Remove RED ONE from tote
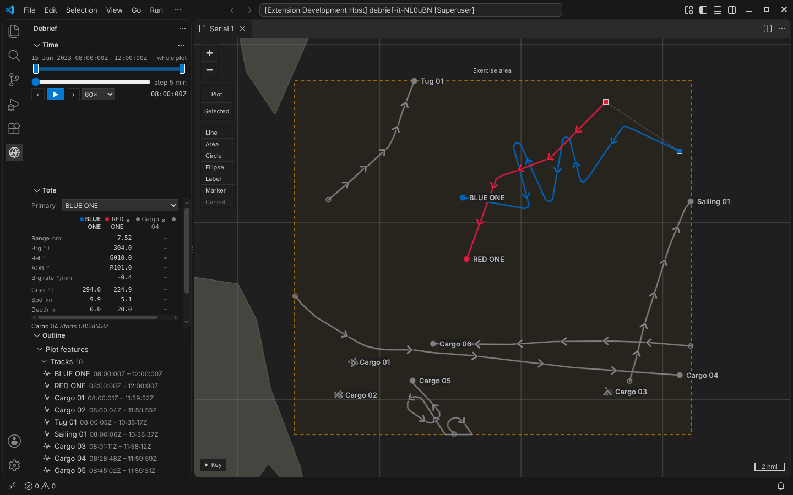Screen dimensions: 793x495 128,221
